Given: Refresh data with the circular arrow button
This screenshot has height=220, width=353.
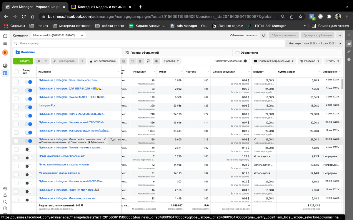Looking at the screenshot, I should [x=264, y=35].
